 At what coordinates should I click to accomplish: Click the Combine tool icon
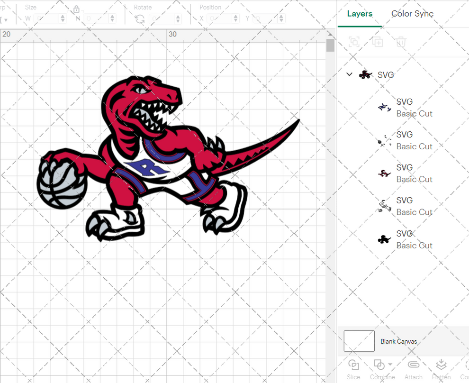380,365
